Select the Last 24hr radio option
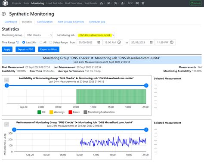Viewport: 204px width, 162px height. coord(24,42)
